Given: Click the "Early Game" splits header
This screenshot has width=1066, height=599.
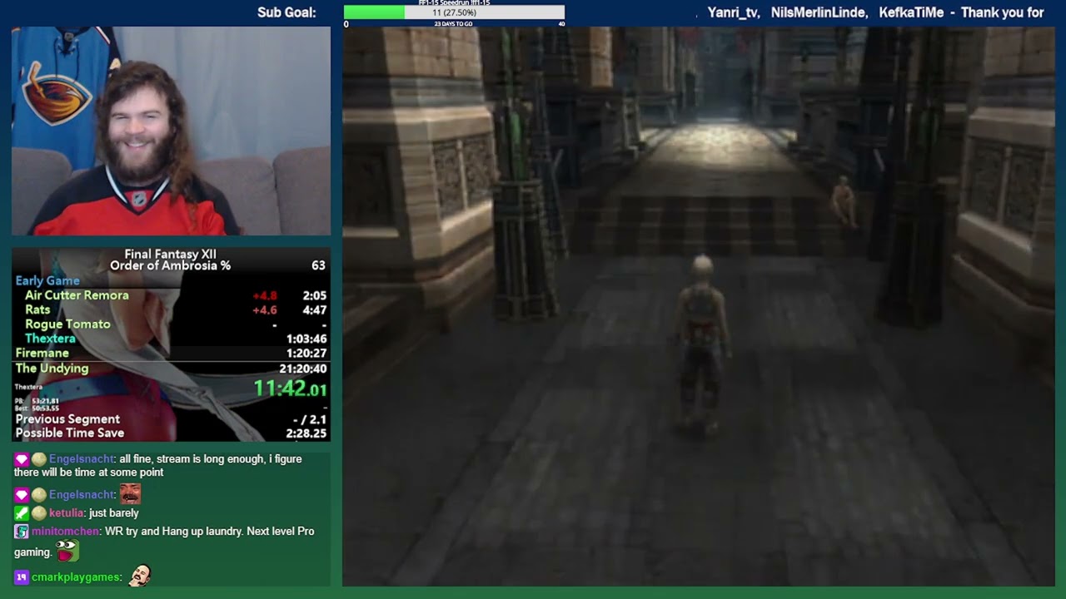Looking at the screenshot, I should click(x=47, y=281).
